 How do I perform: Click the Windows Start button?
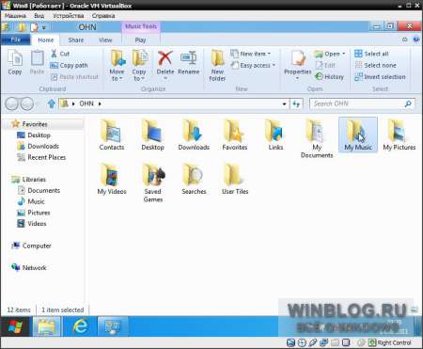tap(15, 326)
